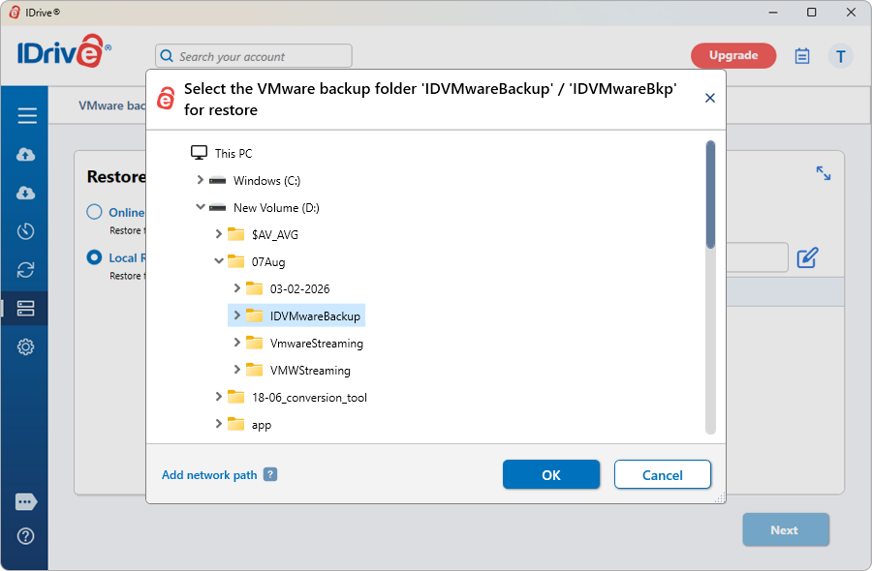Collapse the New Volume (D:) drive
872x571 pixels.
pyautogui.click(x=201, y=207)
